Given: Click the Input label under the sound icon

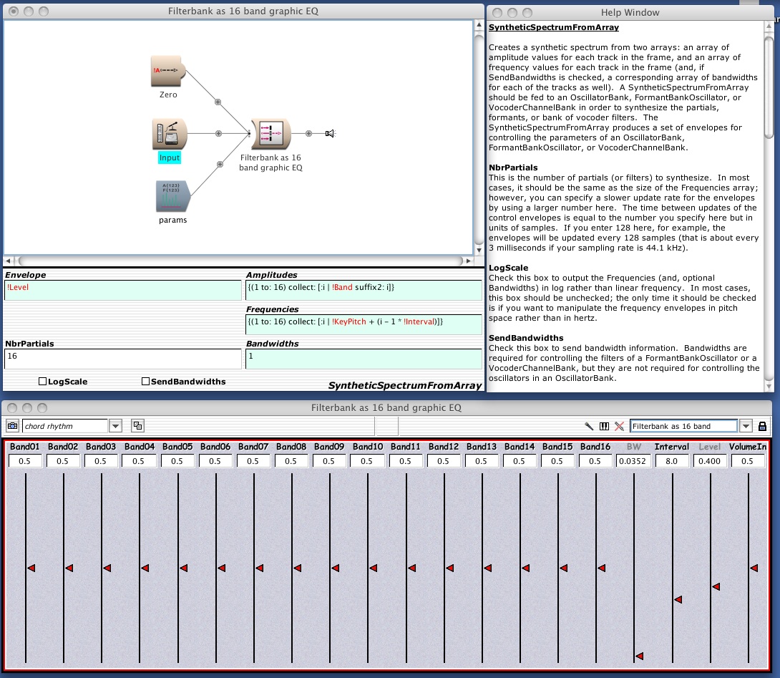Looking at the screenshot, I should (x=170, y=158).
